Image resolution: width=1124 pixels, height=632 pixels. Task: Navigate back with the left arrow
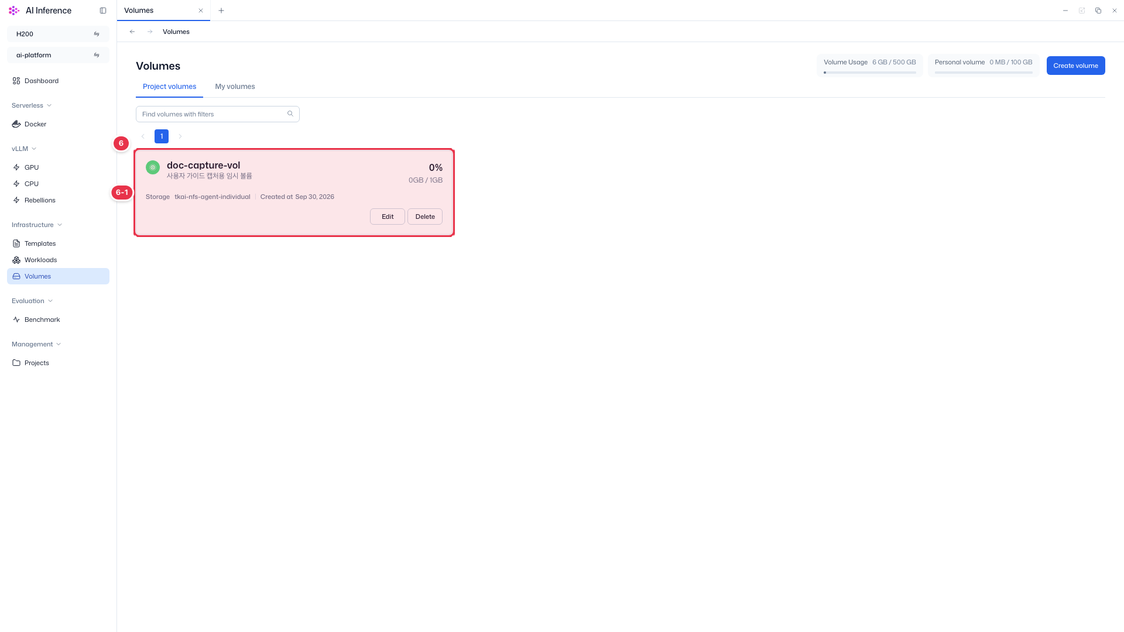[132, 32]
